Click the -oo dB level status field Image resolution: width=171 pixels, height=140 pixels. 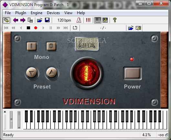[x=163, y=135]
